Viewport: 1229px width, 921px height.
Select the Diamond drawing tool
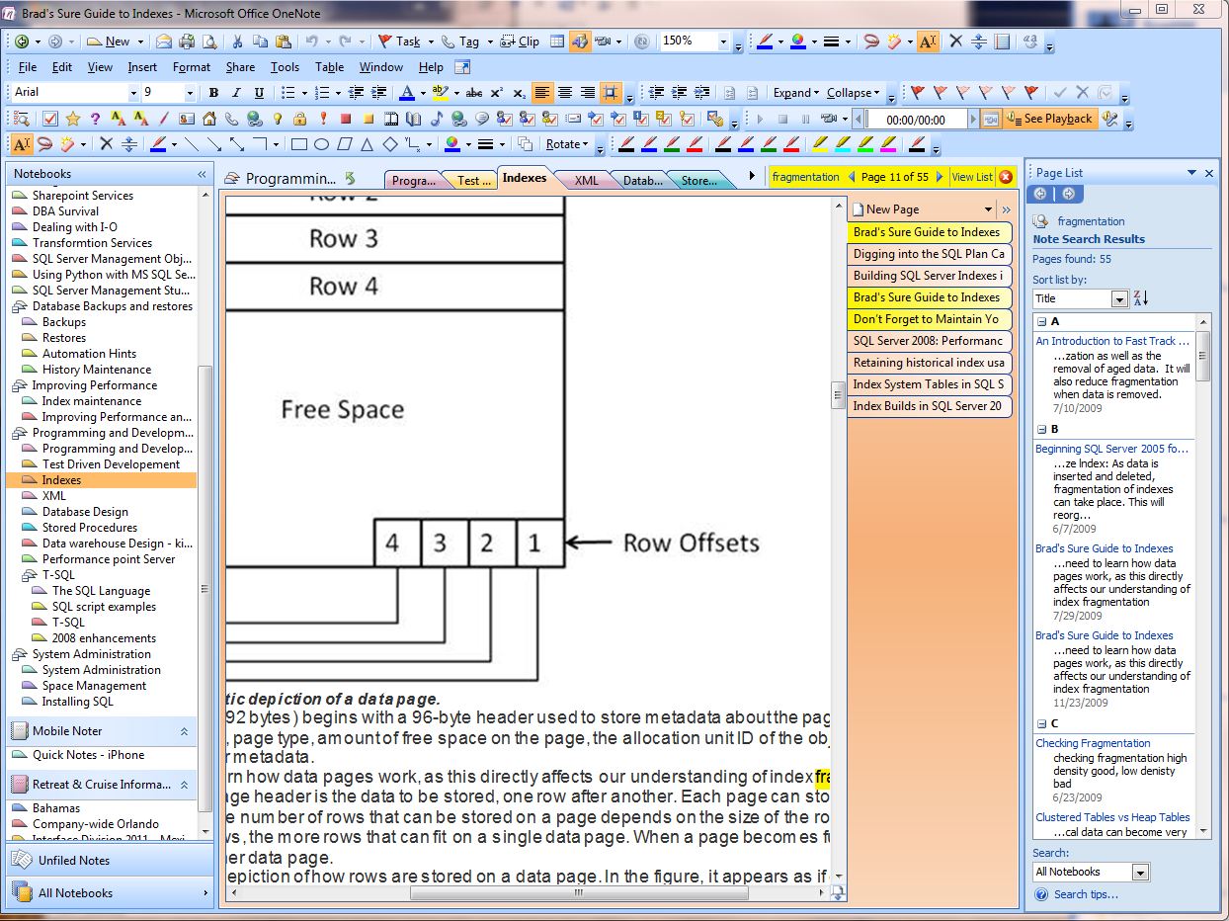(390, 144)
